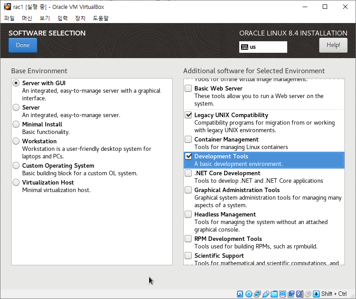Click the blue Done button
356x299 pixels.
(x=23, y=45)
